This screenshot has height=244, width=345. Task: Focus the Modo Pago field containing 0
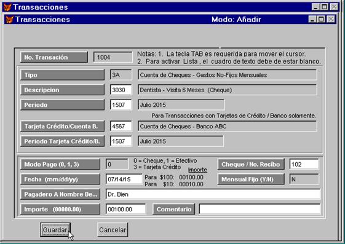tap(117, 165)
